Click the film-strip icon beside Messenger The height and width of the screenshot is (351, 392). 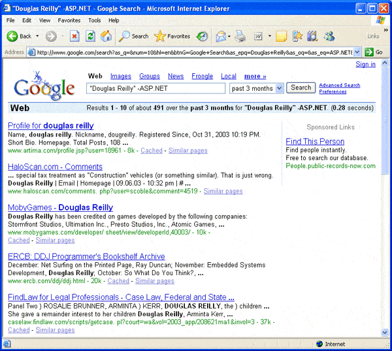pyautogui.click(x=312, y=37)
